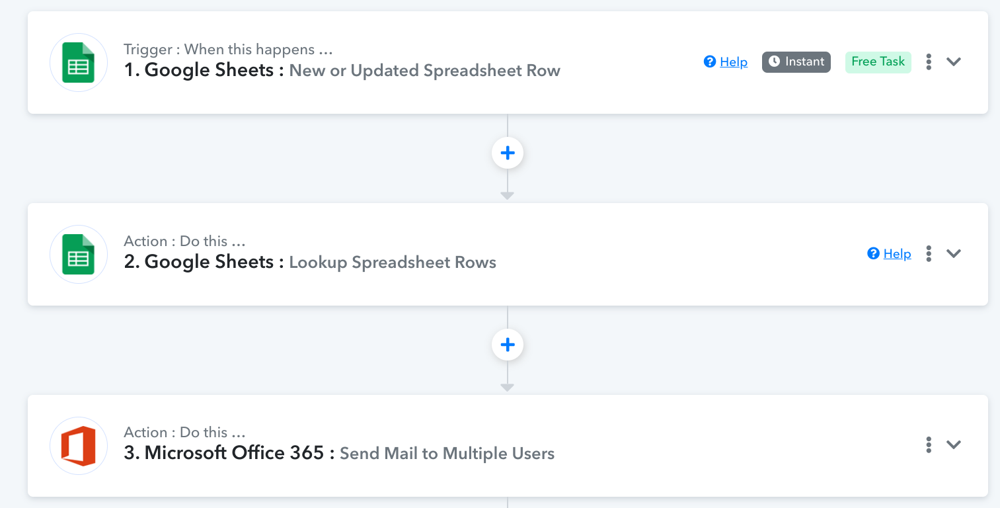
Task: Open the Help link for Lookup Spreadsheet Rows
Action: tap(897, 253)
